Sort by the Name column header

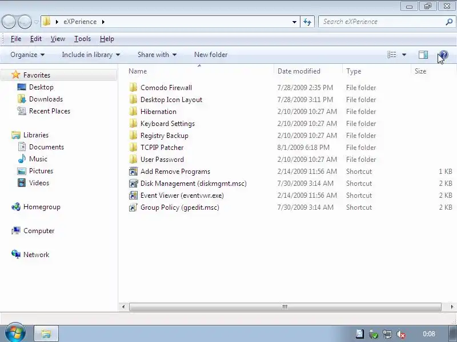pyautogui.click(x=199, y=71)
